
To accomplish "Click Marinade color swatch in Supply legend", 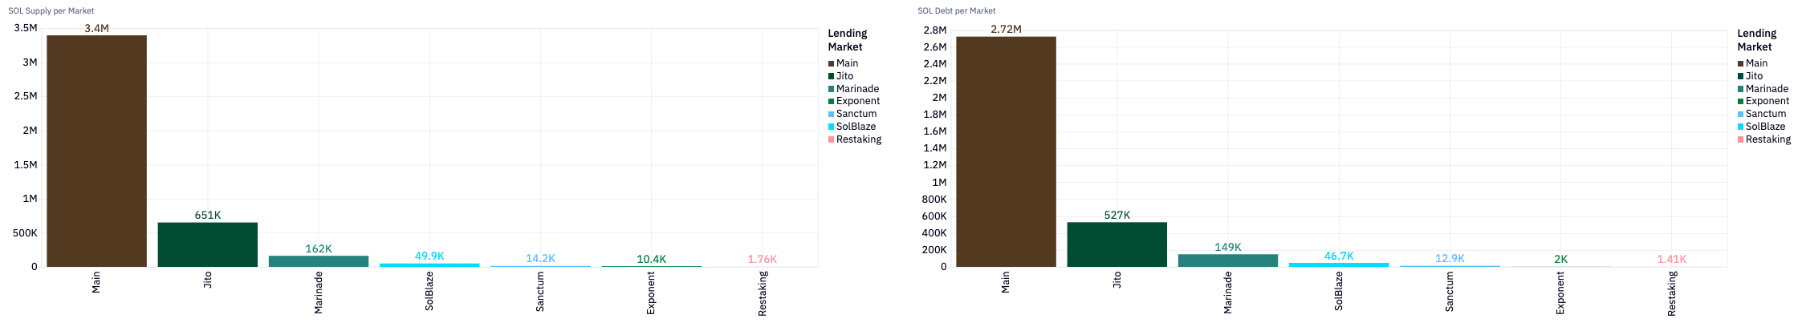I will (x=832, y=89).
